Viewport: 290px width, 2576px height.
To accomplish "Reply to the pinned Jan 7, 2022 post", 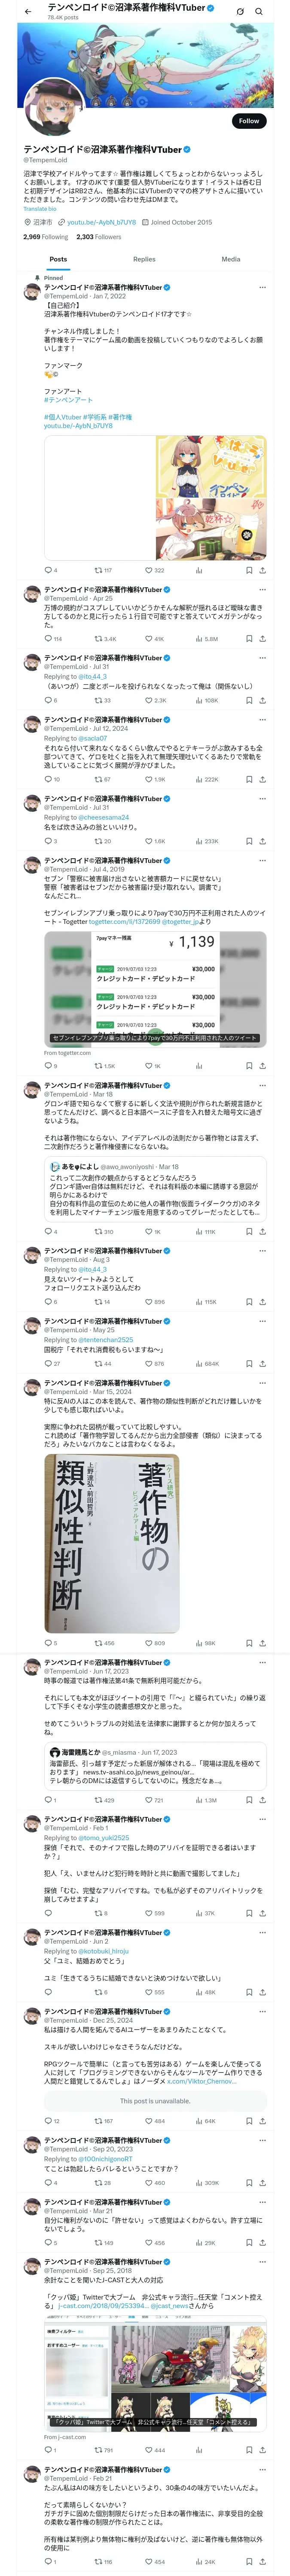I will pyautogui.click(x=47, y=570).
